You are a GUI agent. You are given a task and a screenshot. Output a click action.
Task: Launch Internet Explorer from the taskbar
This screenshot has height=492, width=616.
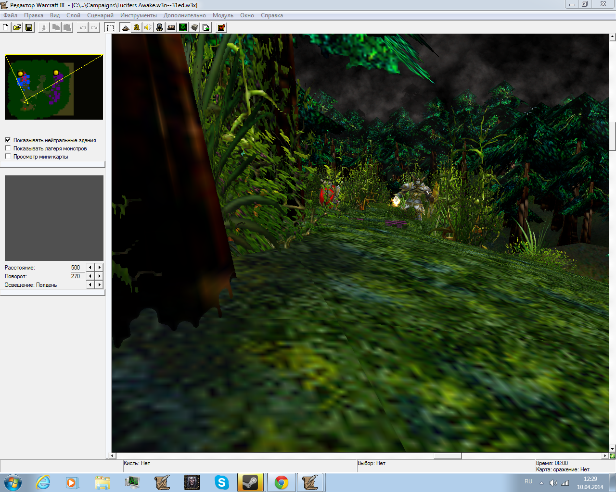click(x=43, y=482)
